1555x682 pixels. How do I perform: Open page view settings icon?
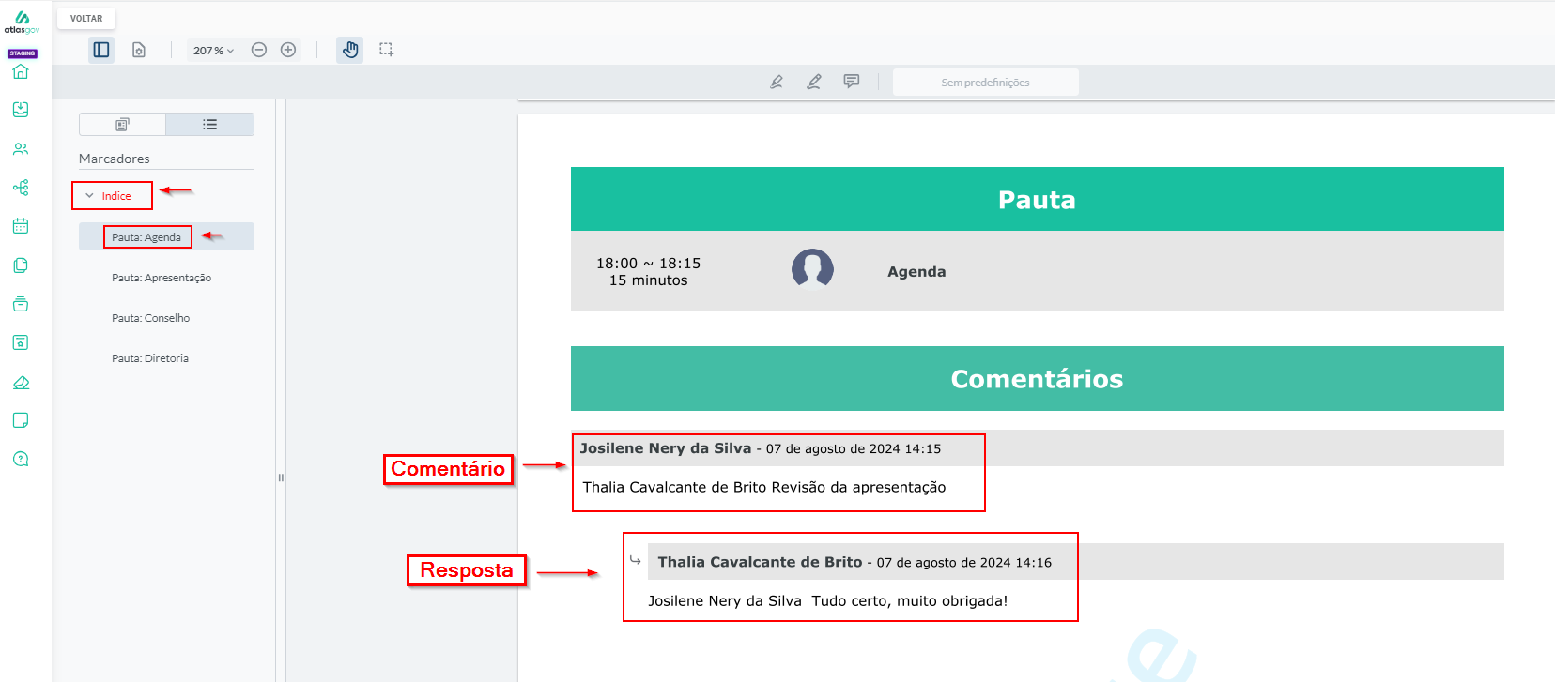(139, 50)
